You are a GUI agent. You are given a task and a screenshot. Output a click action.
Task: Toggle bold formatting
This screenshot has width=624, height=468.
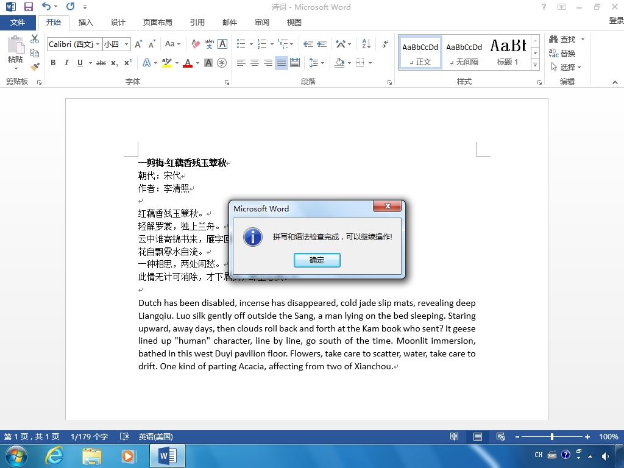[53, 63]
